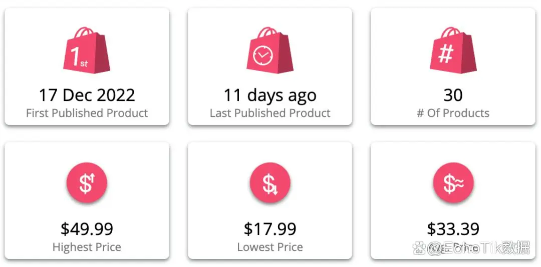Select the 17 Dec 2022 date value
The image size is (541, 267).
pos(87,95)
